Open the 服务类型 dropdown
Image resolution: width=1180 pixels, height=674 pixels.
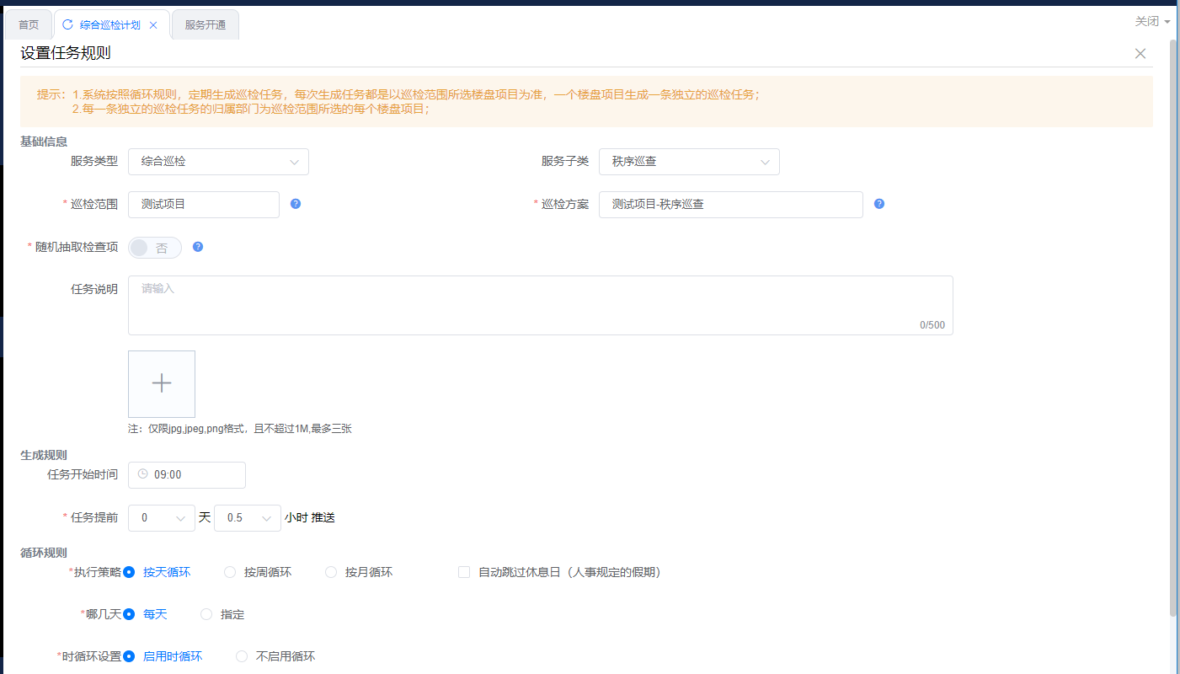(218, 161)
